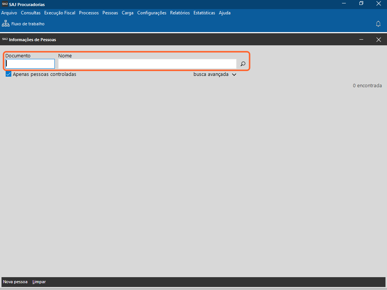Open the Ajuda menu

click(x=224, y=13)
